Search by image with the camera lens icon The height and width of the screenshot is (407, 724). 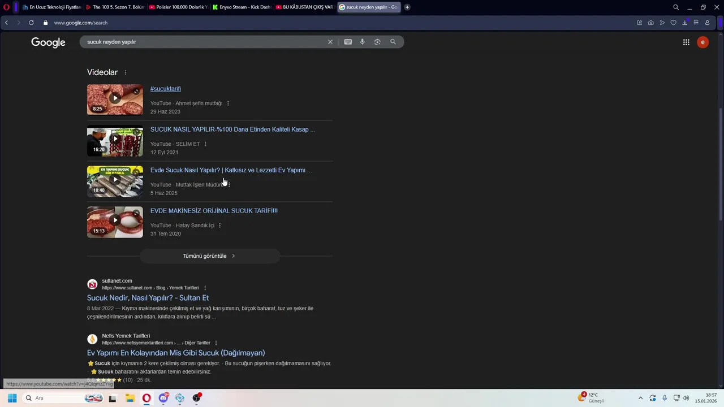pyautogui.click(x=377, y=42)
